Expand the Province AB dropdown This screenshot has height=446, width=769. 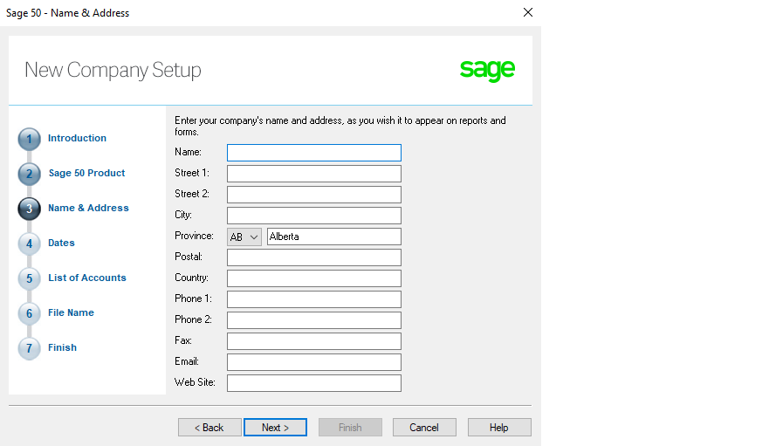pyautogui.click(x=244, y=237)
